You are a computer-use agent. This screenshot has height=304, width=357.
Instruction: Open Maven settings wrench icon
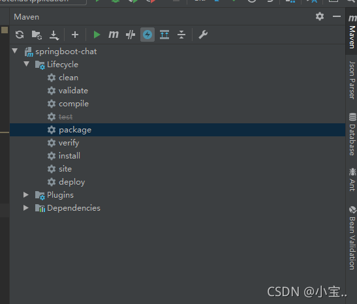coord(203,35)
